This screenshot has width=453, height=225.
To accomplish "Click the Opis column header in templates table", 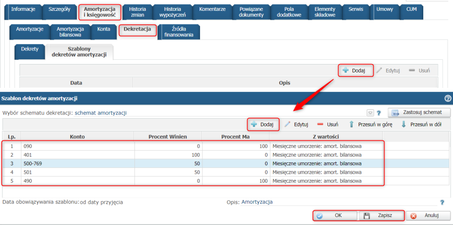I will coord(285,83).
